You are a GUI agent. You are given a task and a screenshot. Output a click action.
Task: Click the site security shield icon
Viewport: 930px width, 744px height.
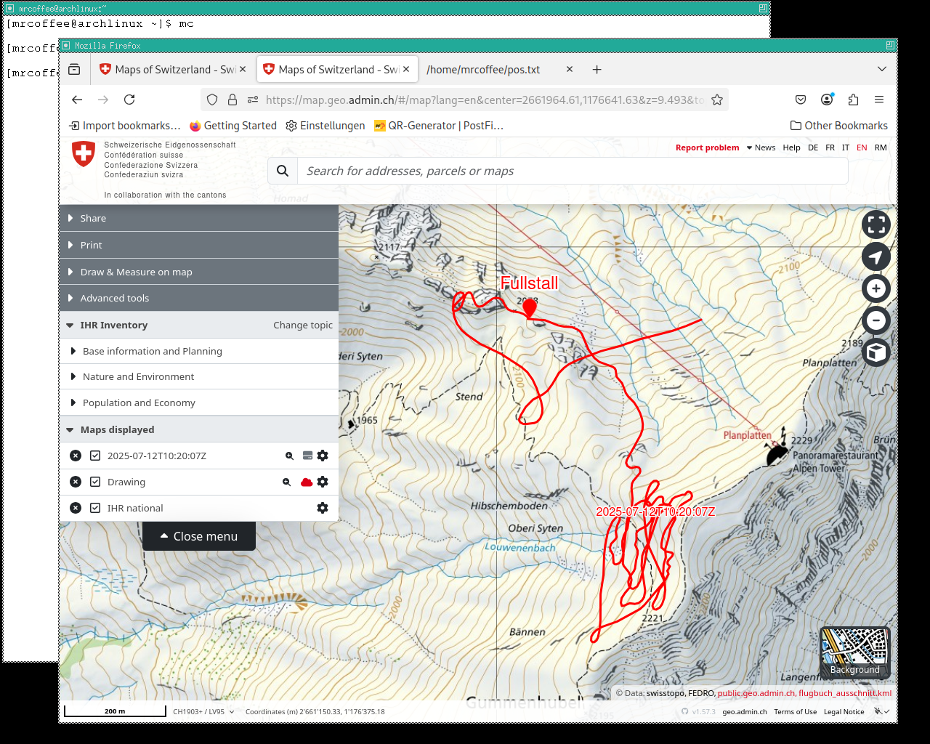click(x=212, y=100)
